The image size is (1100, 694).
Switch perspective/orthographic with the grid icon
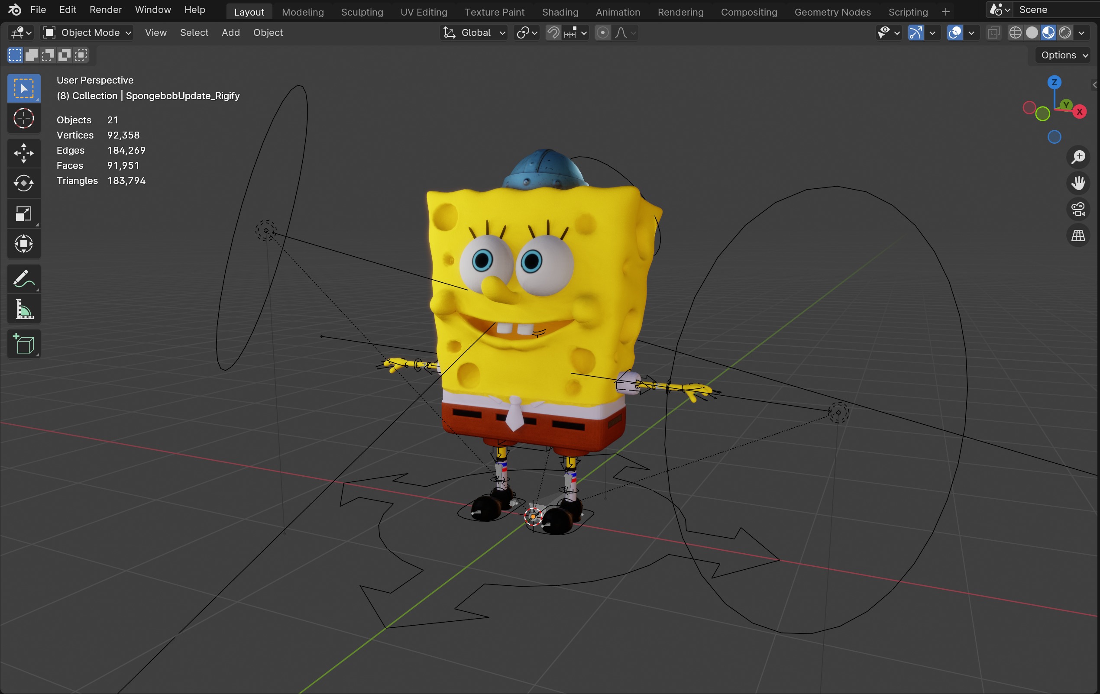pos(1078,236)
